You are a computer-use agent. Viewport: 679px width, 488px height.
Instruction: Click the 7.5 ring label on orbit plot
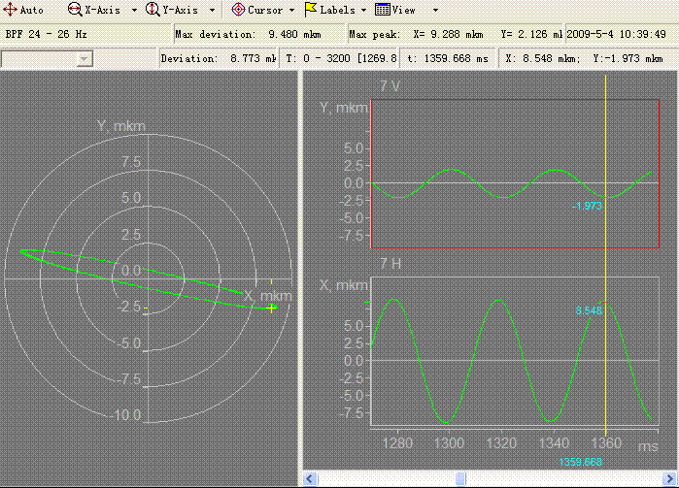[x=131, y=162]
